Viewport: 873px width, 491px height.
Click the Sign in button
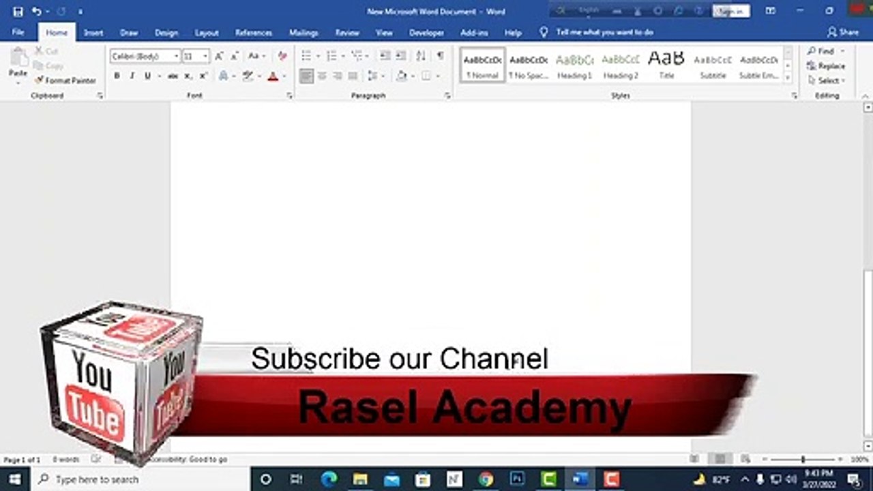pos(731,12)
